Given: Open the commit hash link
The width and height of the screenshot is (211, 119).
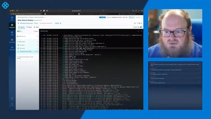Looking at the screenshot, I should click(x=57, y=23).
